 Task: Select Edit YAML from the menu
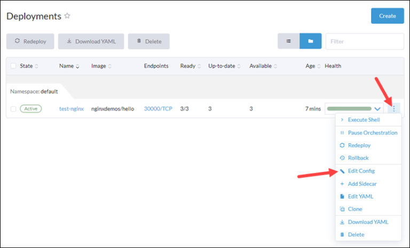(x=368, y=196)
